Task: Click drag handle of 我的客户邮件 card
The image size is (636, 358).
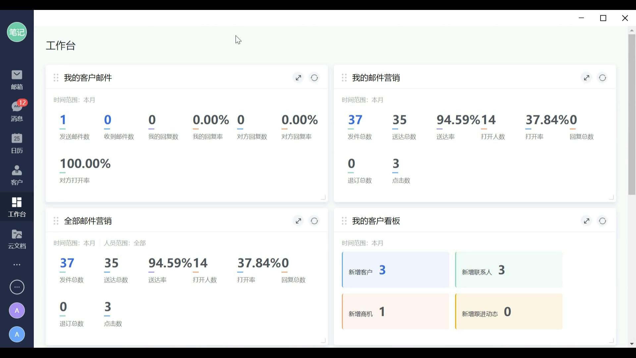Action: tap(56, 78)
